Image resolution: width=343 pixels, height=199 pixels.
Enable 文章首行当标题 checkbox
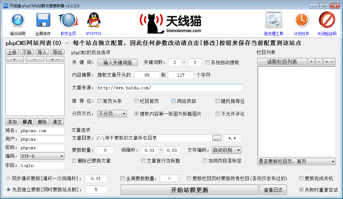coord(143,161)
